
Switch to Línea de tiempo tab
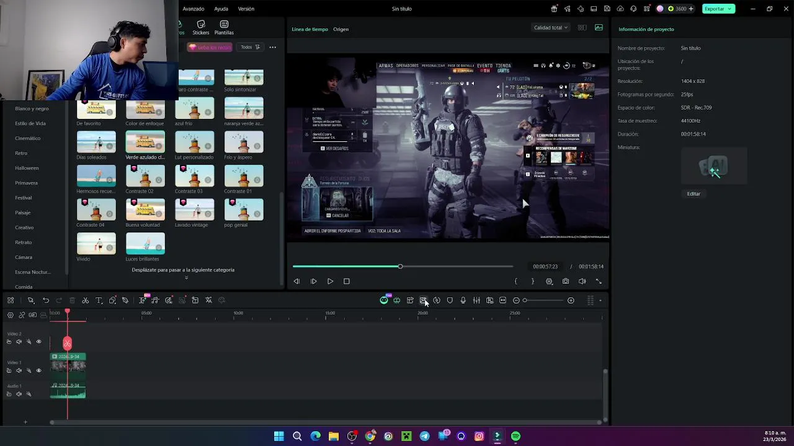point(310,29)
